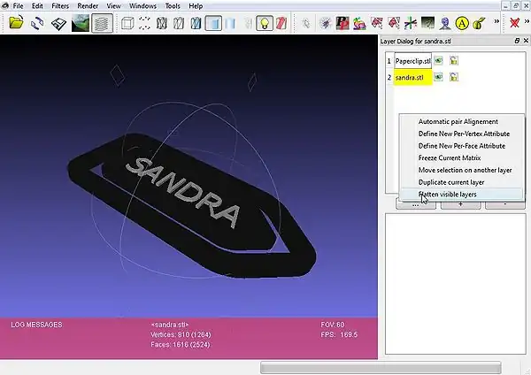
Task: Hide the Paperclip.stl layer via eye icon
Action: 438,61
